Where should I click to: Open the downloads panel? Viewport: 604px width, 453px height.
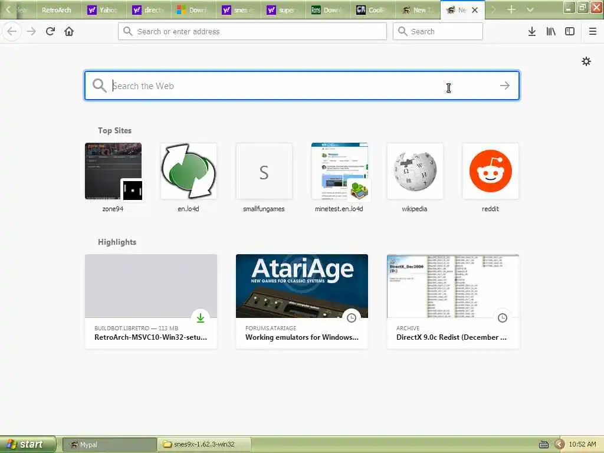pos(532,31)
